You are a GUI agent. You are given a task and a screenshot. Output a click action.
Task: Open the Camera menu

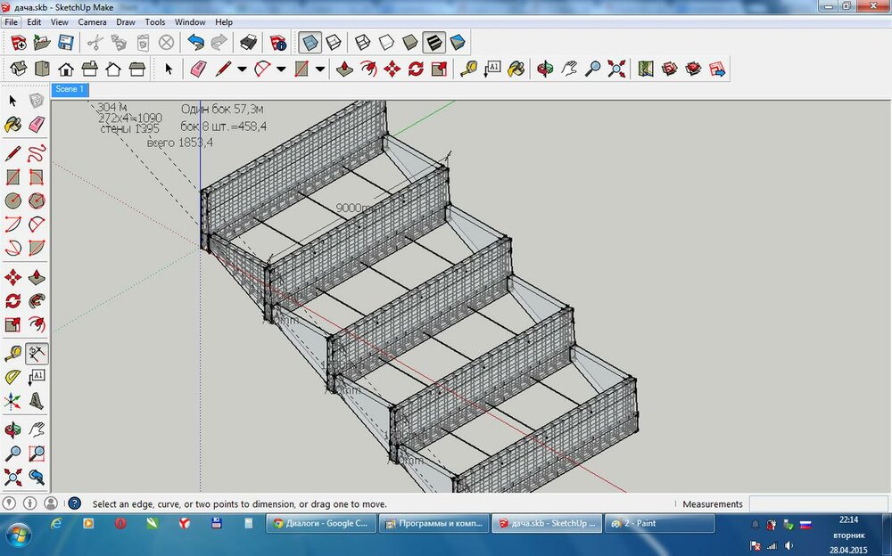click(x=92, y=21)
